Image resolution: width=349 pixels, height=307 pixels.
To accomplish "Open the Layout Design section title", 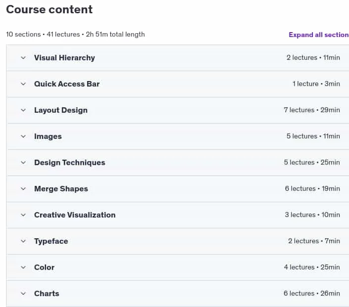I will pyautogui.click(x=61, y=110).
